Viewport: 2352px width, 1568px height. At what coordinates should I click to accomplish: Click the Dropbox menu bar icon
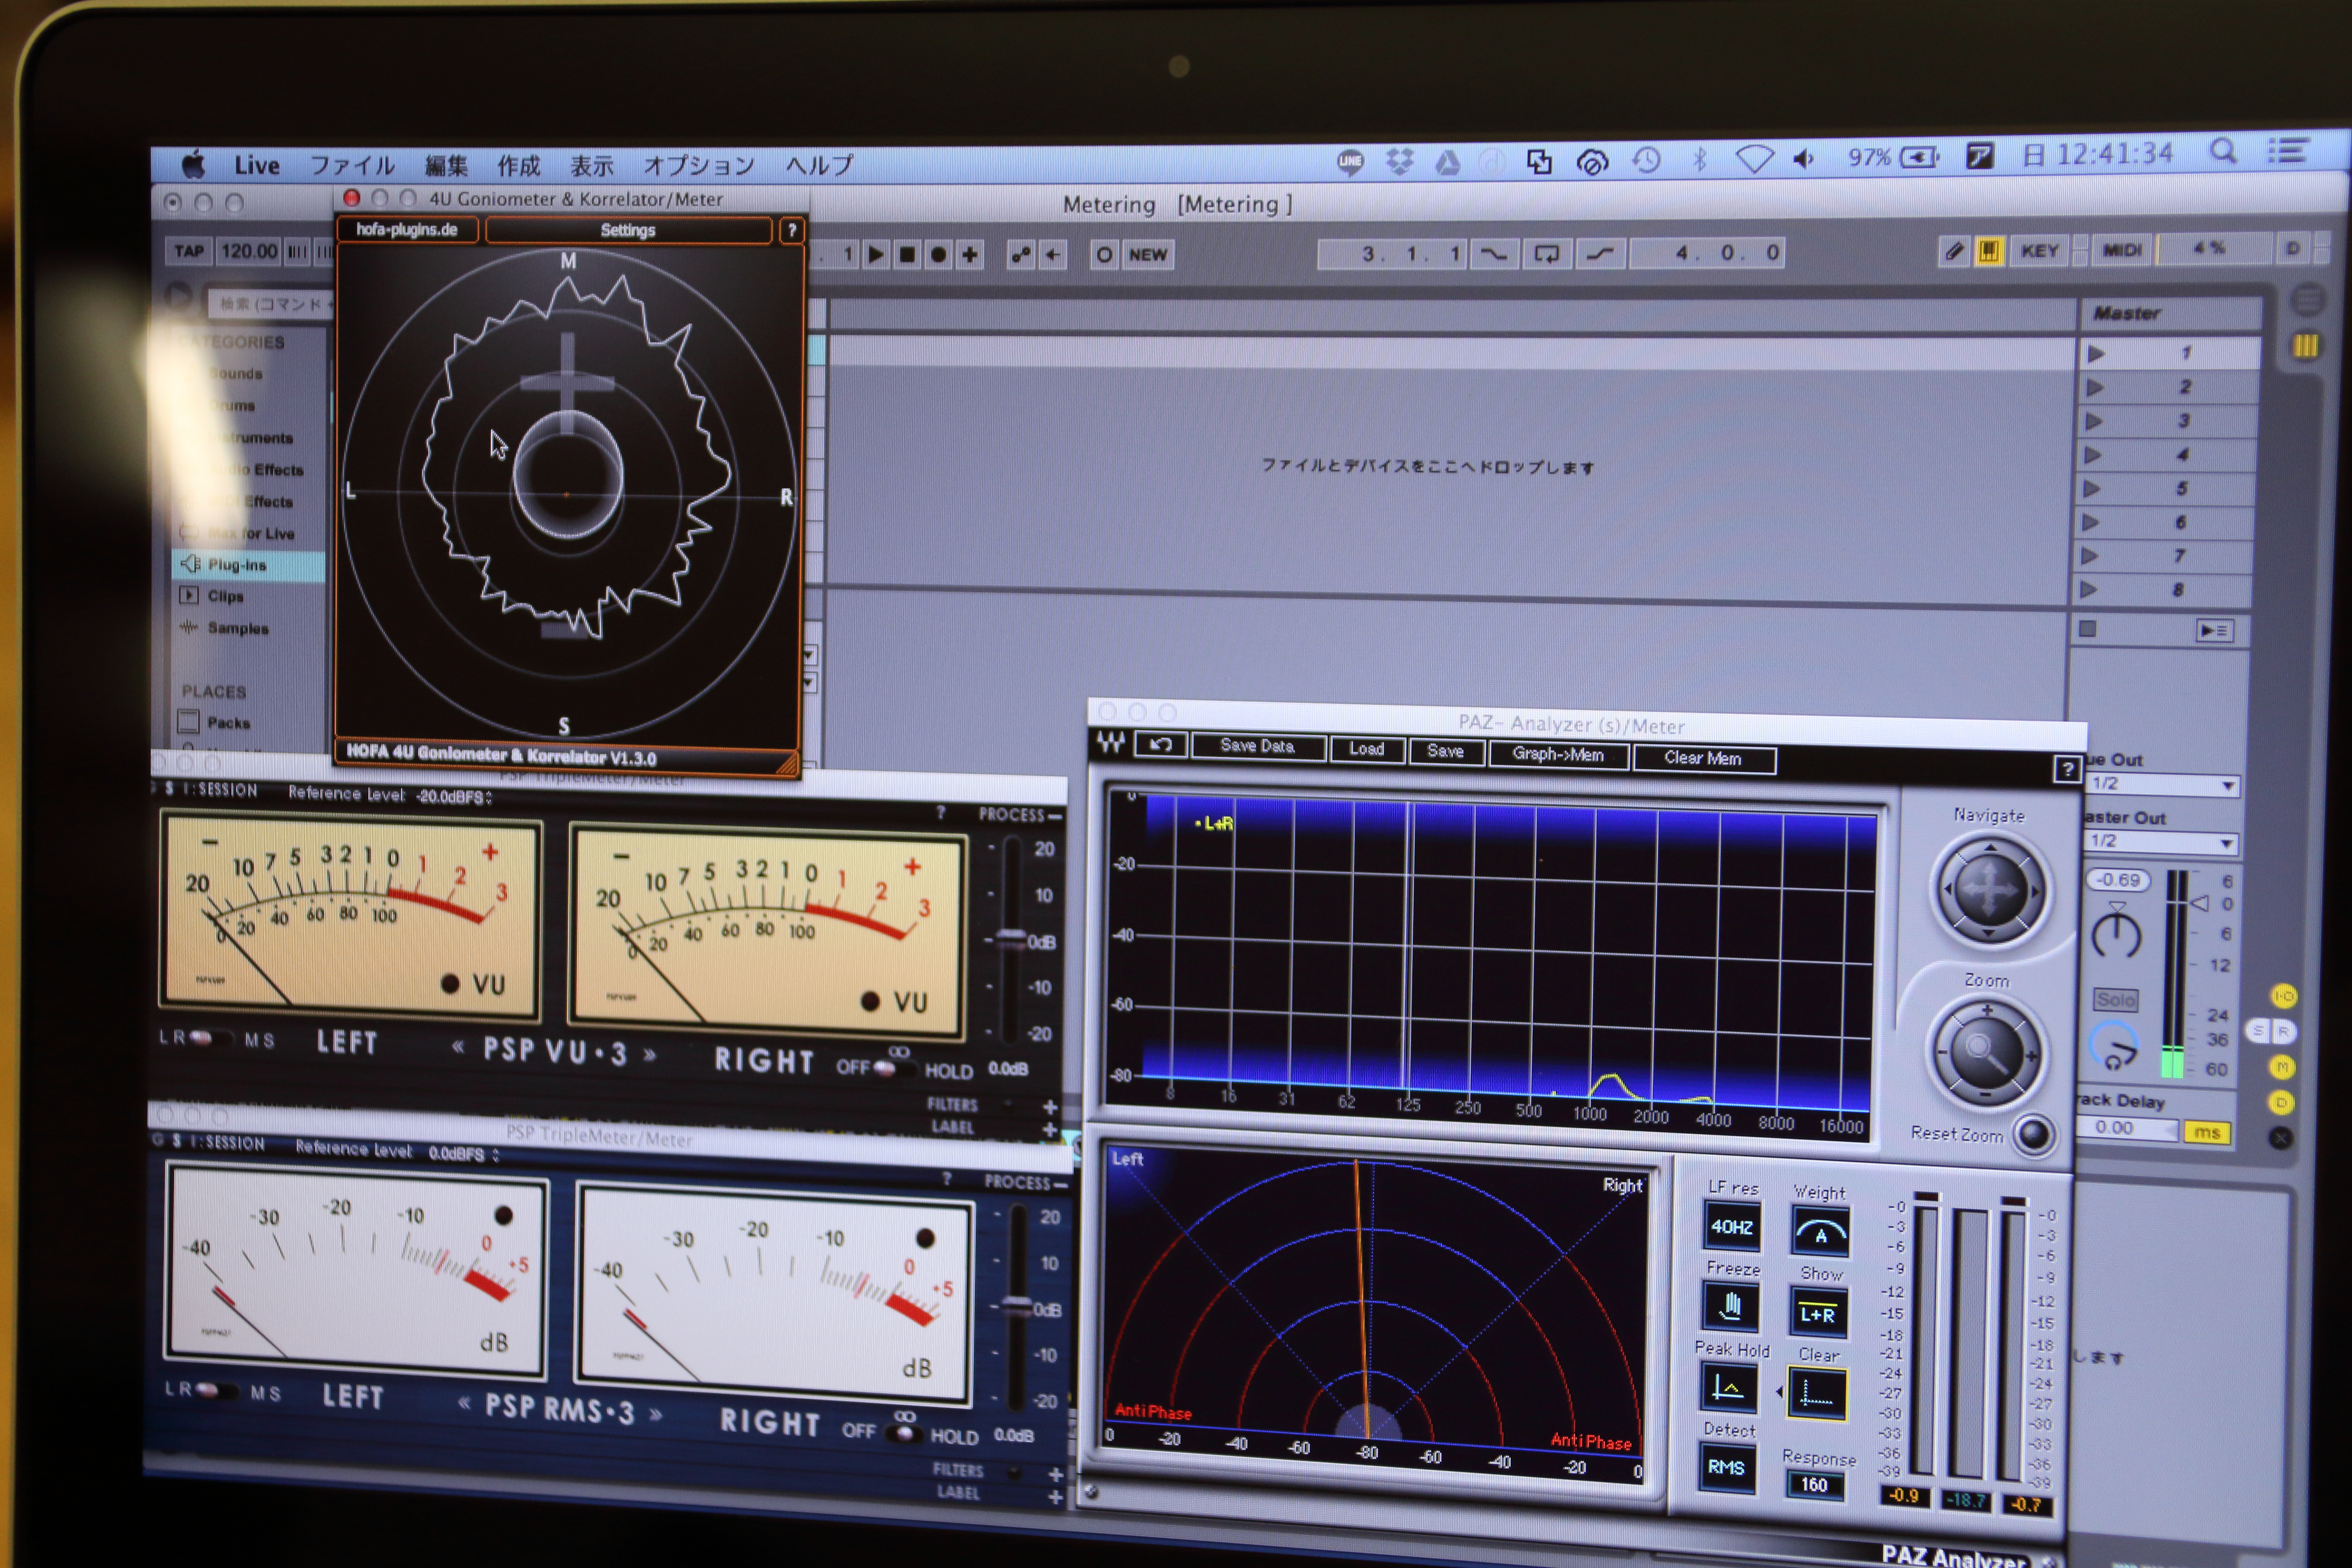pyautogui.click(x=1400, y=161)
